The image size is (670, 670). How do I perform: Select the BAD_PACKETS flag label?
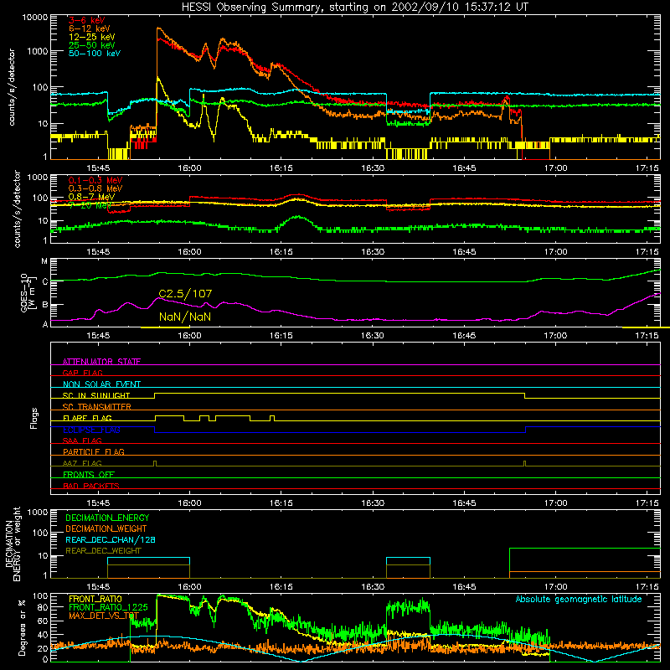(x=91, y=486)
